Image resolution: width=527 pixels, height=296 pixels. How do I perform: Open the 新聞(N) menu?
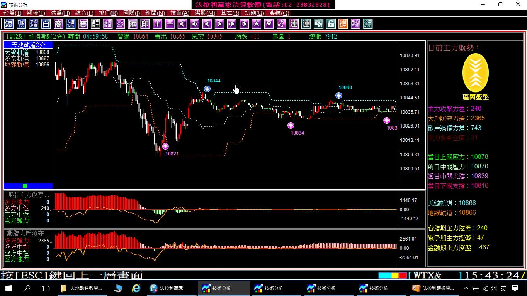pyautogui.click(x=155, y=13)
